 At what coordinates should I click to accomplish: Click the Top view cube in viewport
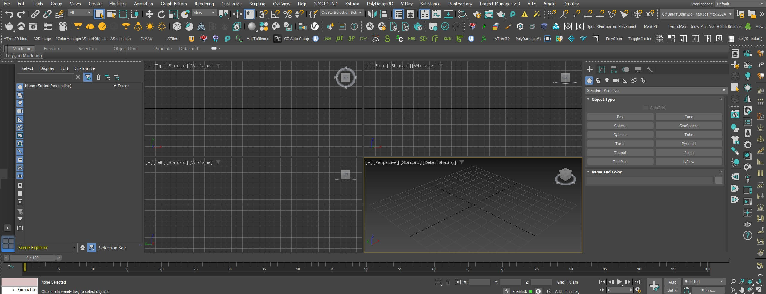[x=346, y=77]
